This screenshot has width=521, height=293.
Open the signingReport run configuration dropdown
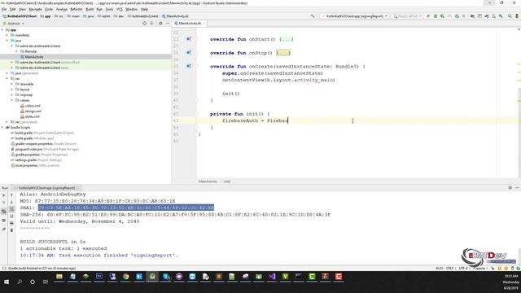pos(354,16)
